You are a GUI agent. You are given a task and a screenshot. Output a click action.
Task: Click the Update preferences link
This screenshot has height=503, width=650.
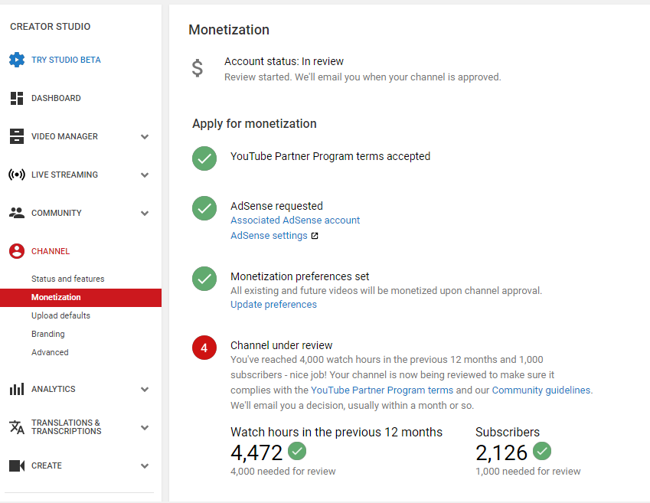273,305
